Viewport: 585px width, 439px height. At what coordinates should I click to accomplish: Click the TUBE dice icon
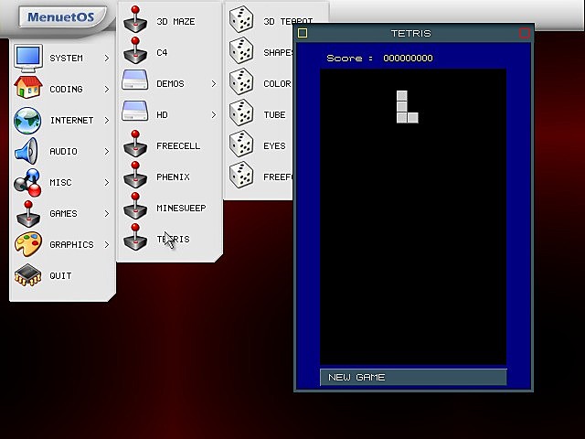pyautogui.click(x=241, y=112)
